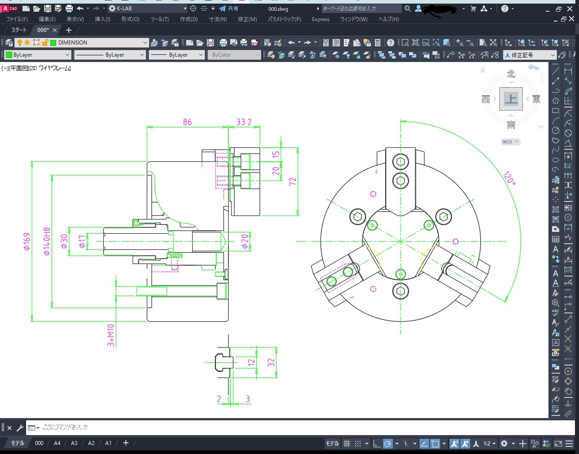Choose the Diameter Dimension tool

[x=568, y=134]
